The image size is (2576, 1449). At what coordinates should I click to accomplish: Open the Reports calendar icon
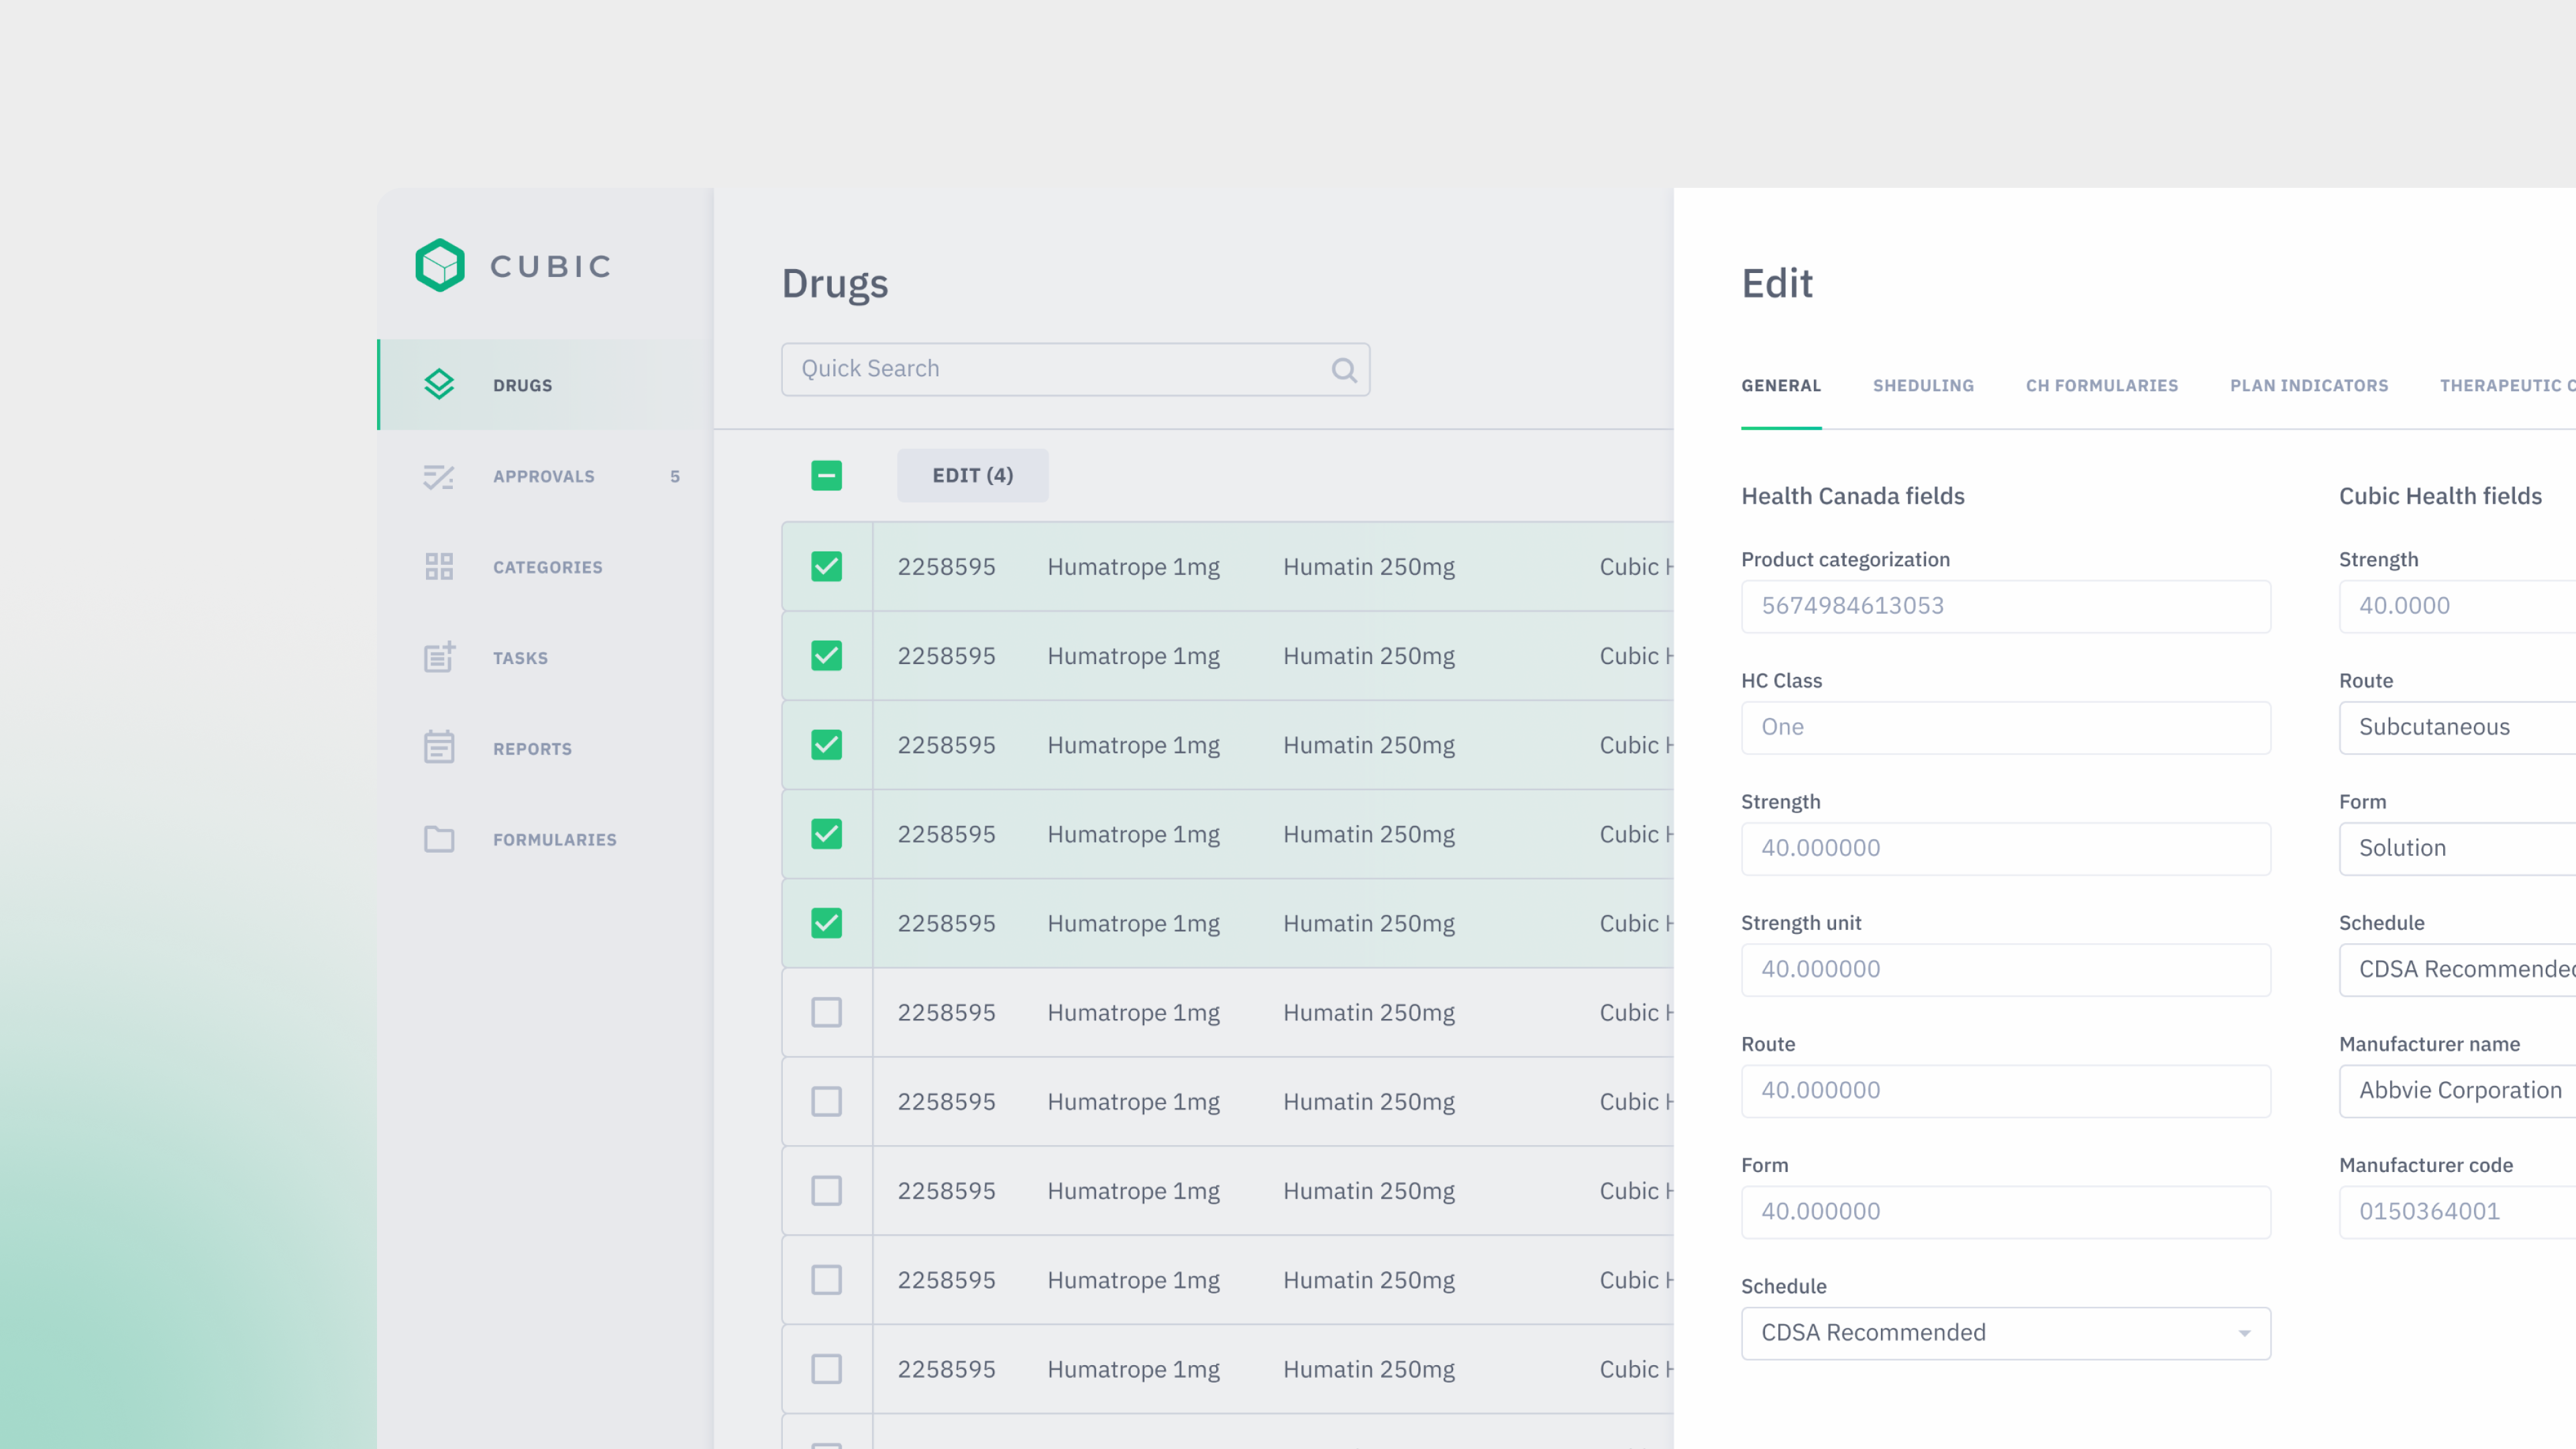coord(439,747)
